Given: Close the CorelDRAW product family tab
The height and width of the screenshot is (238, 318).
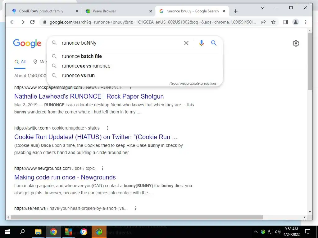Looking at the screenshot, I should click(x=77, y=11).
